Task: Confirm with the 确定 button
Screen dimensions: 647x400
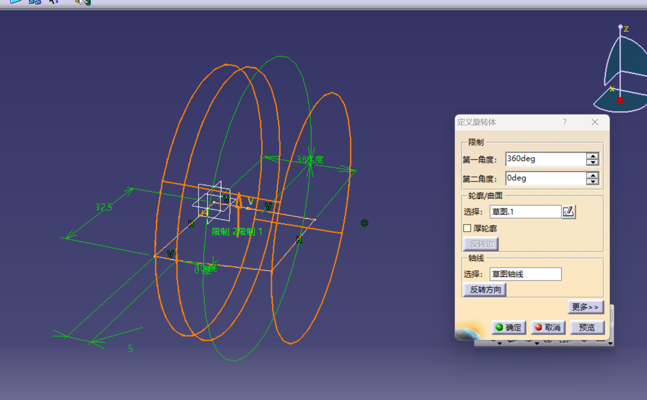Action: (x=509, y=328)
